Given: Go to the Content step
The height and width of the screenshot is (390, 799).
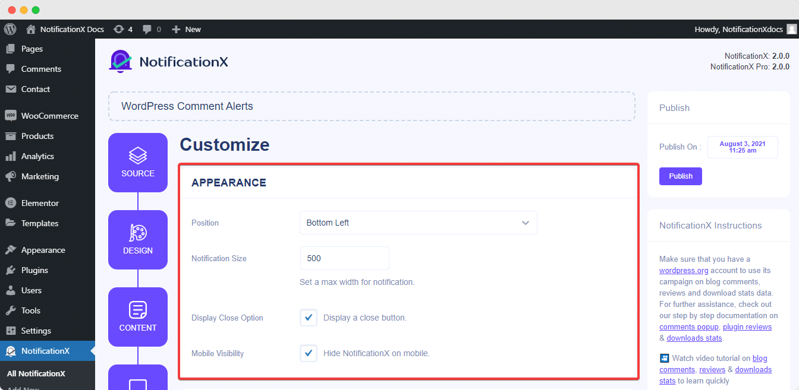Looking at the screenshot, I should pyautogui.click(x=138, y=317).
